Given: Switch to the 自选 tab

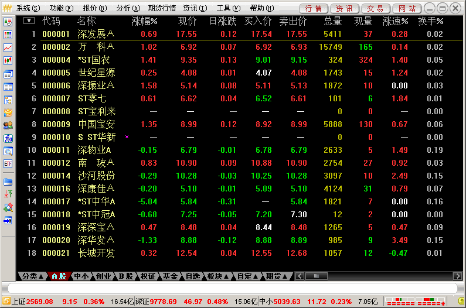Looking at the screenshot, I should (x=193, y=276).
